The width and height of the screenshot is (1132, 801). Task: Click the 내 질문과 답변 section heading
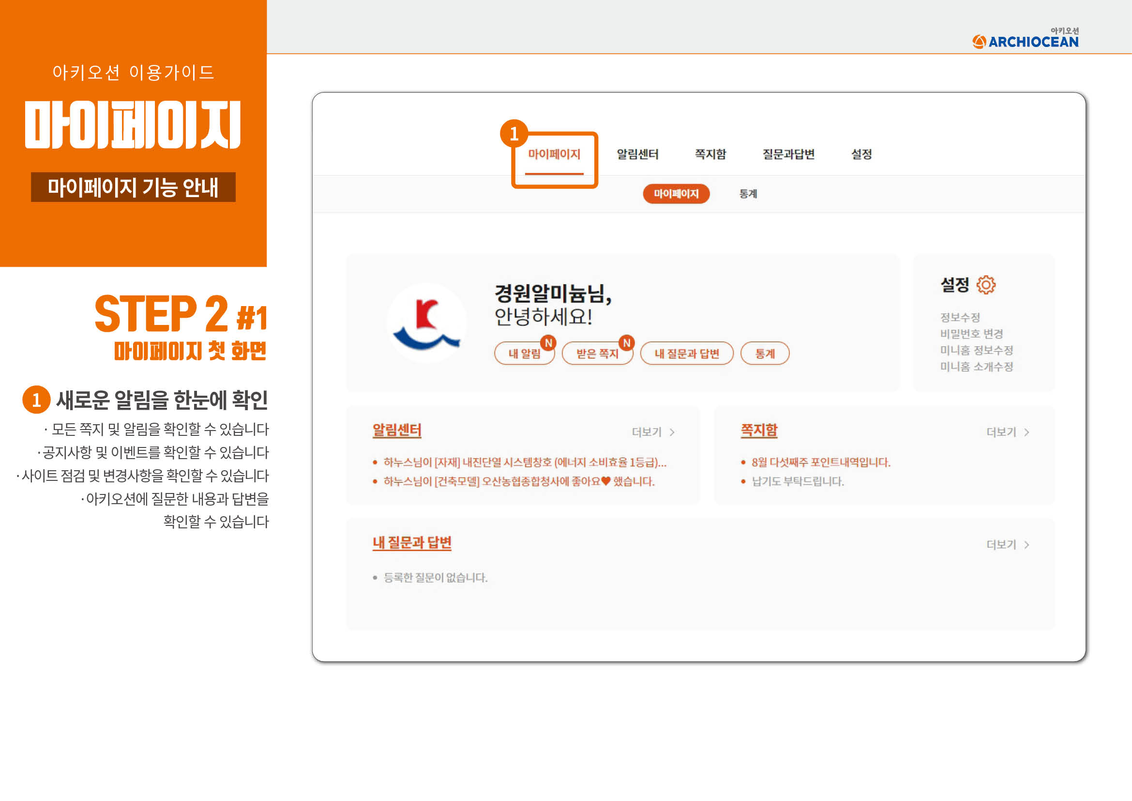(x=412, y=542)
